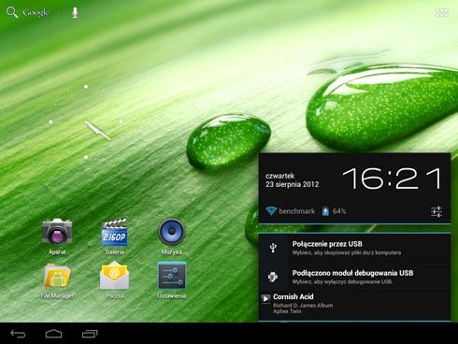This screenshot has height=344, width=458.
Task: Launch the Aparat camera app
Action: 57,236
